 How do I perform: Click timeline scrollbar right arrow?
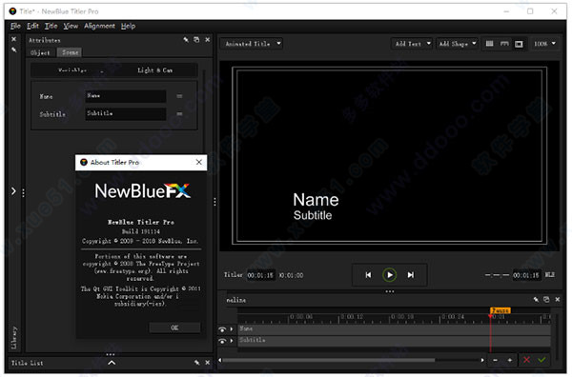click(x=482, y=360)
